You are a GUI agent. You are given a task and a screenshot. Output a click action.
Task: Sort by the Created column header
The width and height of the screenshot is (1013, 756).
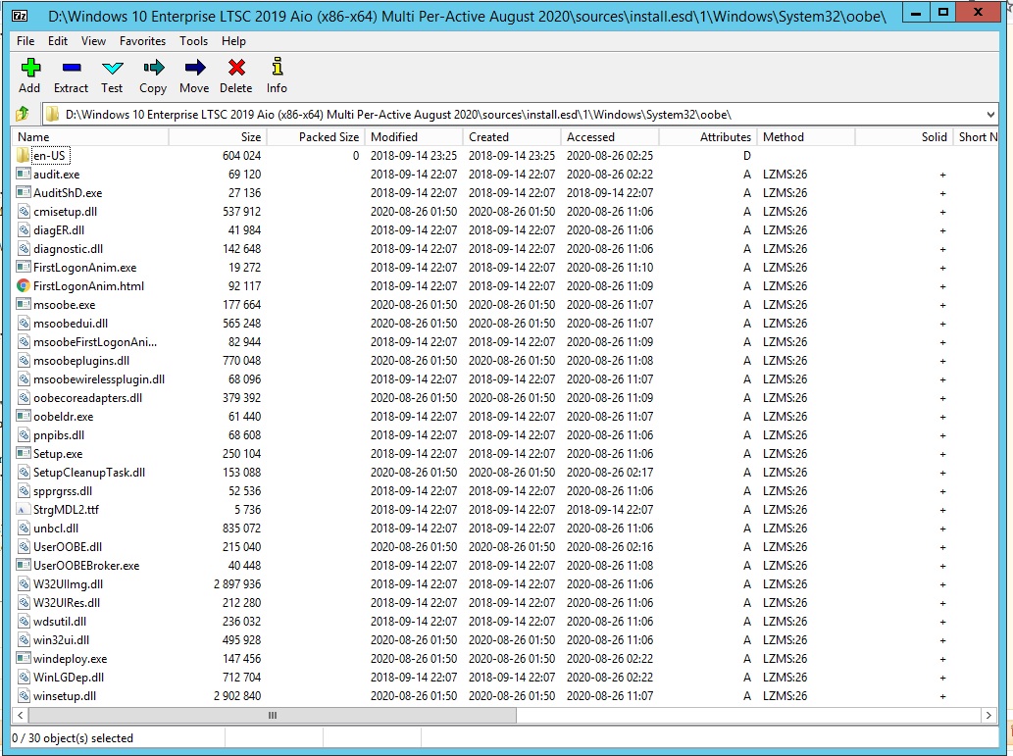pos(512,137)
